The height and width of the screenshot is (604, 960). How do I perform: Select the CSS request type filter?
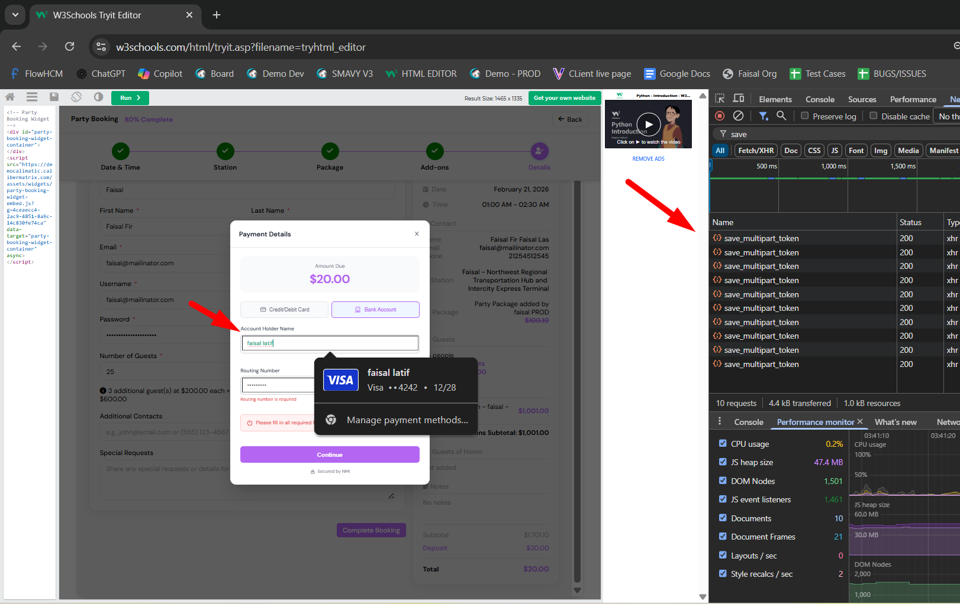click(814, 151)
